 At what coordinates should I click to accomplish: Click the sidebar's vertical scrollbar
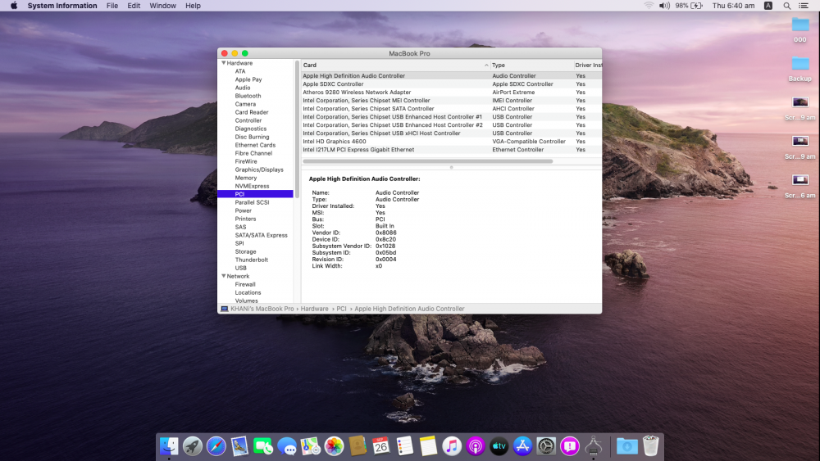point(297,129)
